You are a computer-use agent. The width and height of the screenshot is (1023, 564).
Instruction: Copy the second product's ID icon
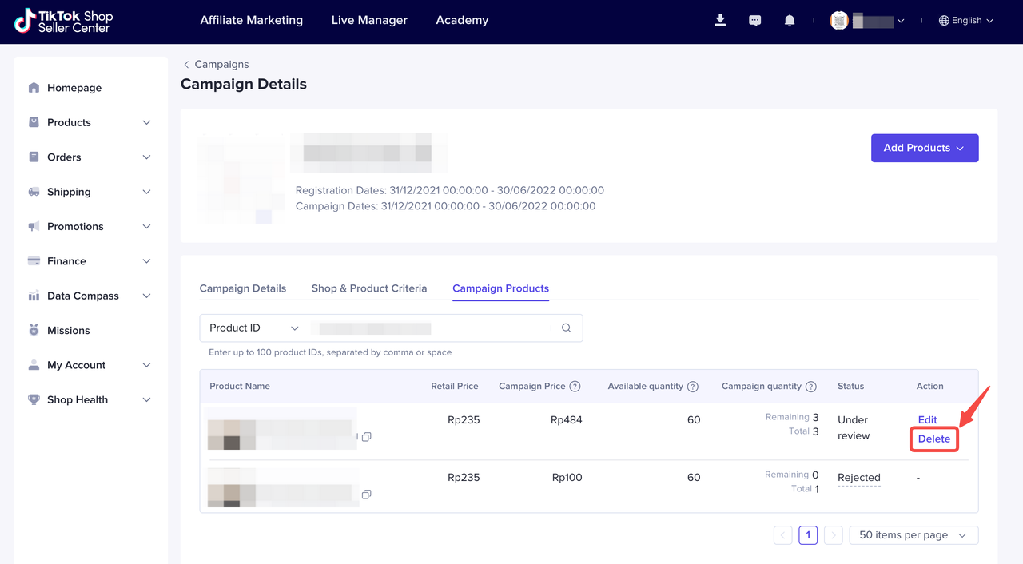click(x=366, y=494)
